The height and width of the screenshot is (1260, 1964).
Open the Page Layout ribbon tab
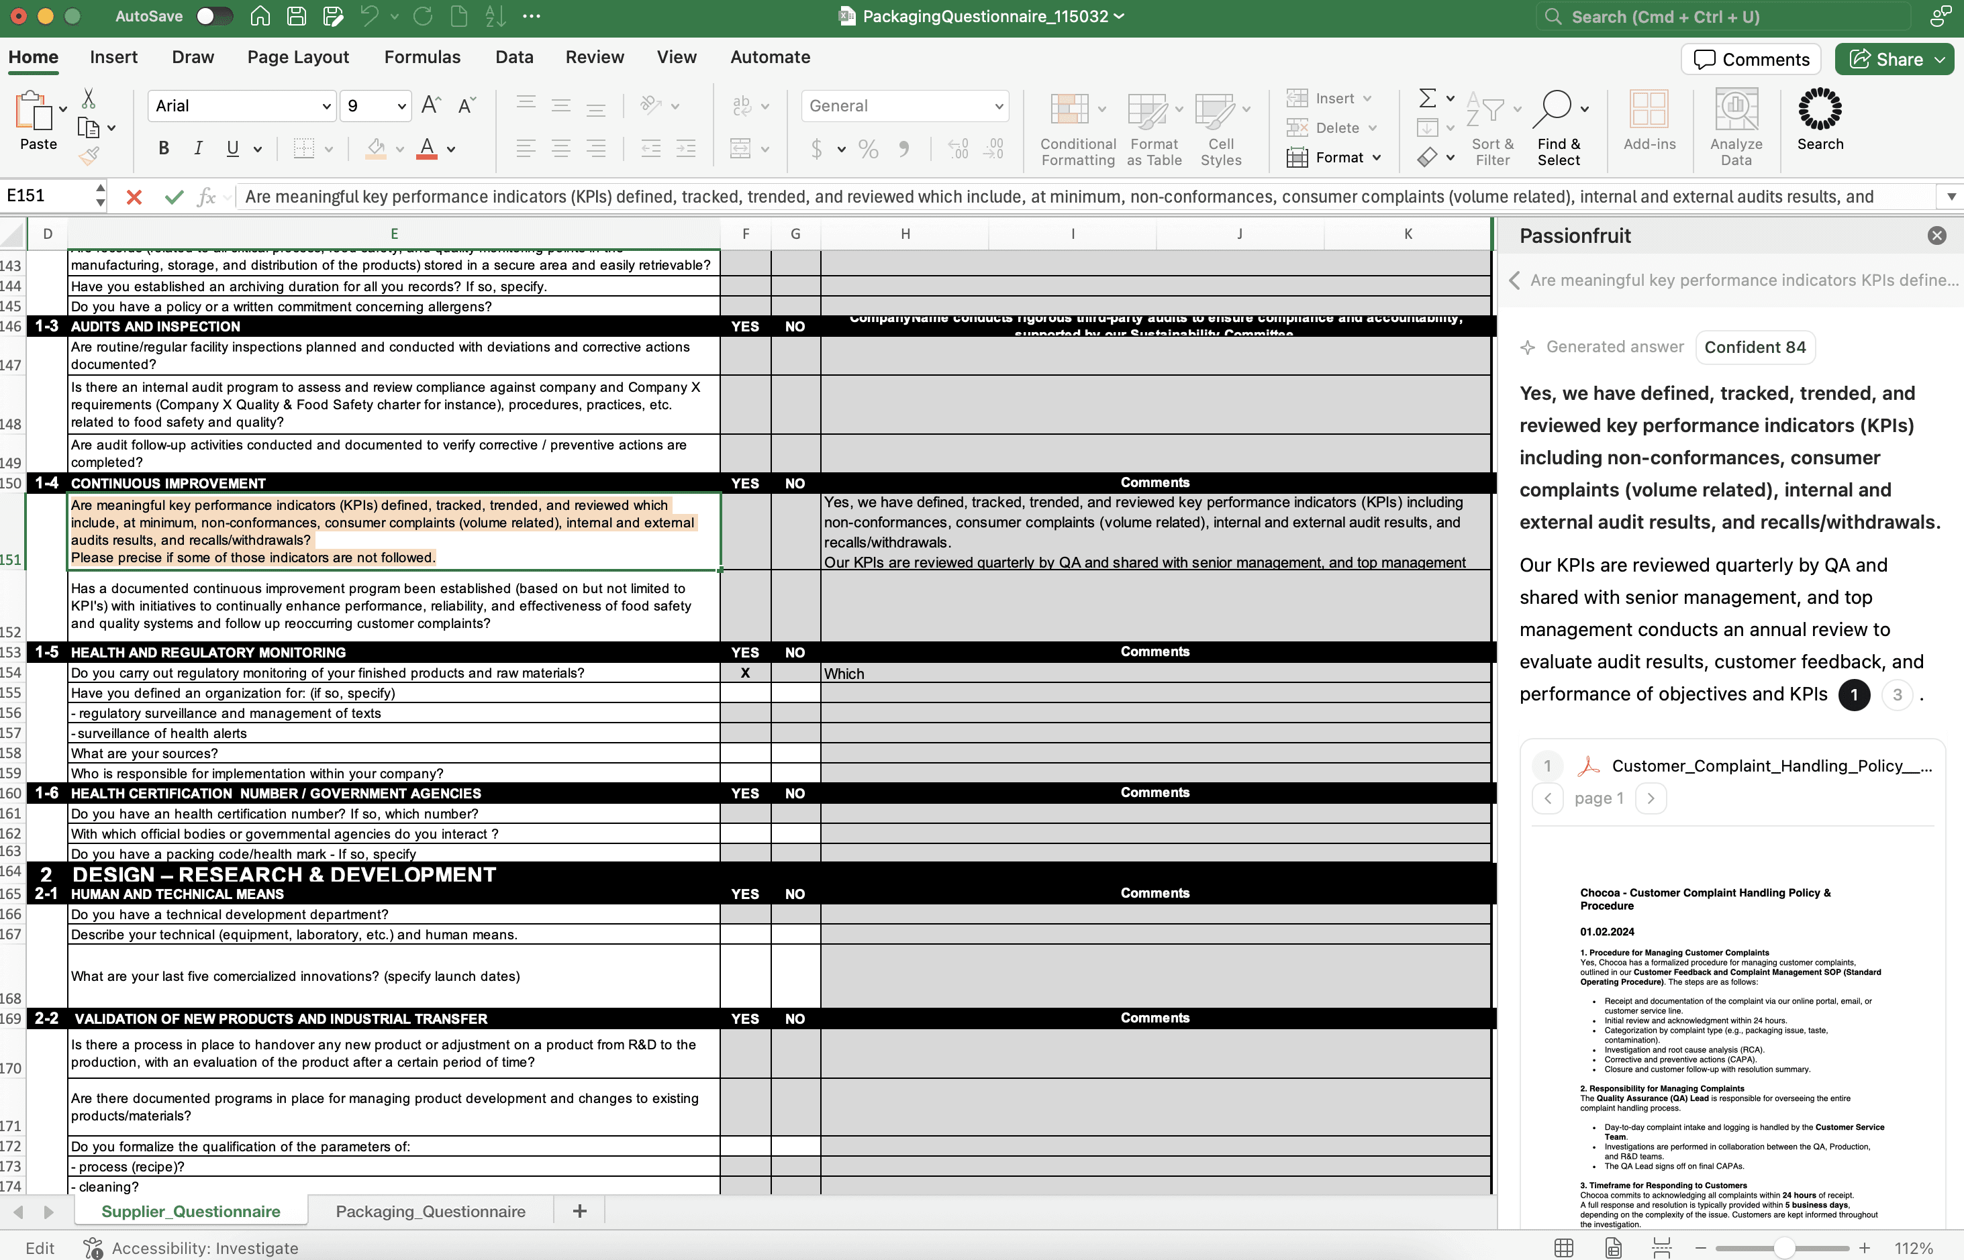pos(298,57)
